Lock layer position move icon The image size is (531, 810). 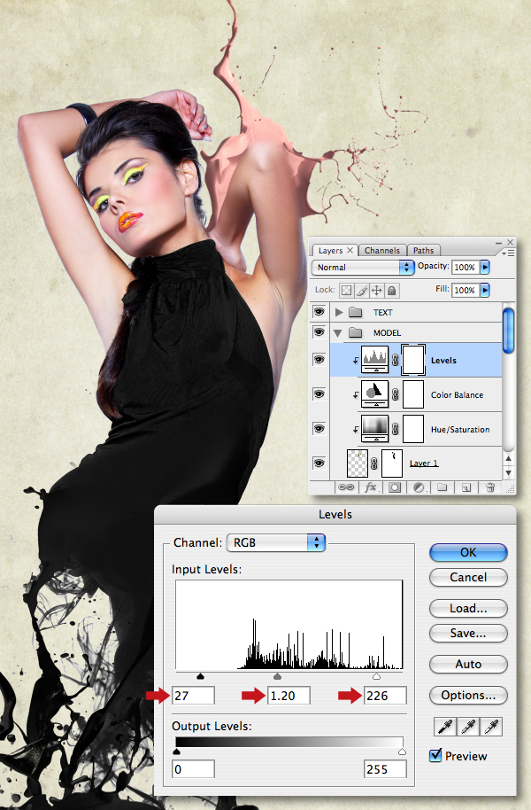[x=377, y=291]
